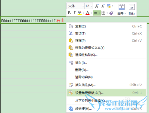Select 粘贴为无格式文本(Y) menu entry

(x=106, y=48)
